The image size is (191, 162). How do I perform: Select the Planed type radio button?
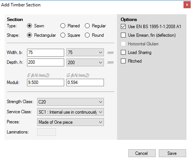[x=63, y=26]
